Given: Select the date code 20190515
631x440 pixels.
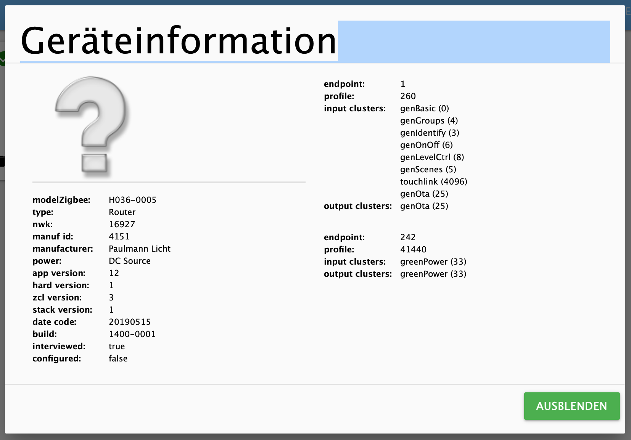Looking at the screenshot, I should (130, 322).
